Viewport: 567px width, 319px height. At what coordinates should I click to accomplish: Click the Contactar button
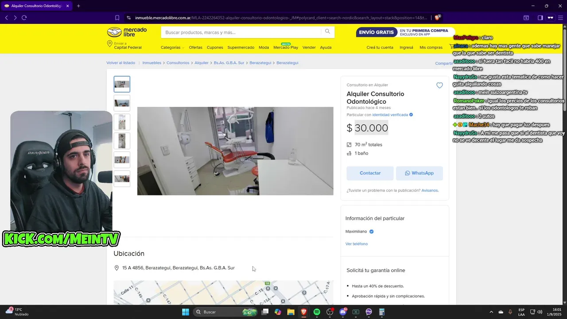370,173
